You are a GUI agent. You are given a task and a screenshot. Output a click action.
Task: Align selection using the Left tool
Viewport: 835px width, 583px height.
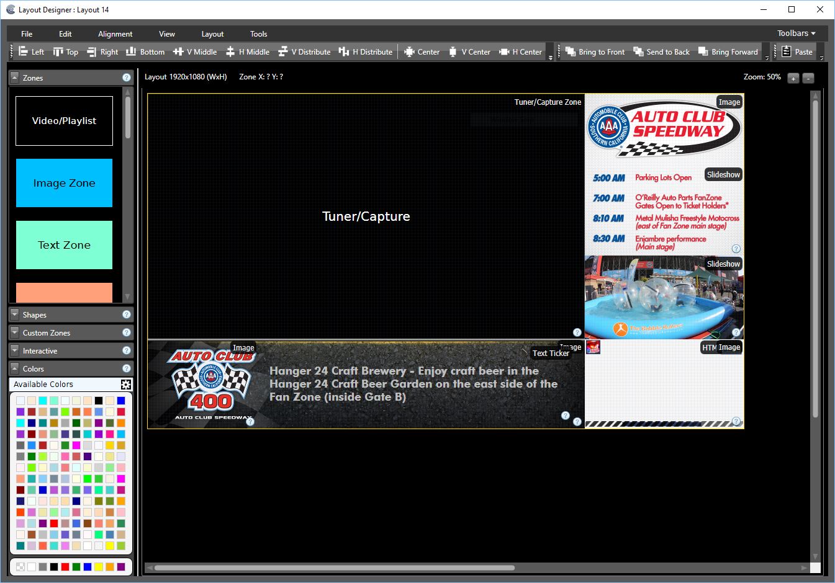click(32, 52)
